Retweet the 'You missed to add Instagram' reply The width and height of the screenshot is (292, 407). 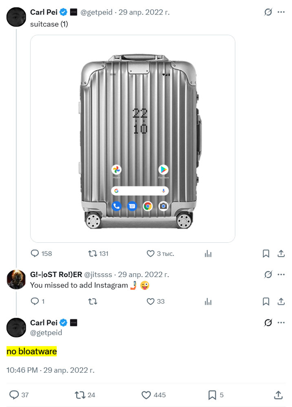pyautogui.click(x=93, y=301)
